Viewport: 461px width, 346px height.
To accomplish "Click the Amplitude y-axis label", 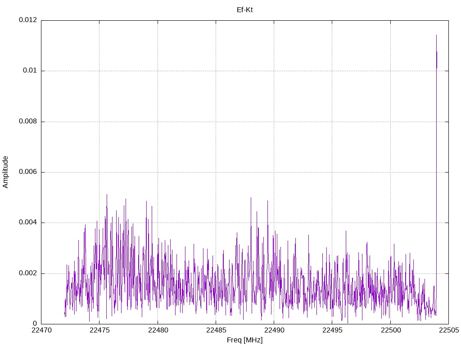I will coord(5,172).
